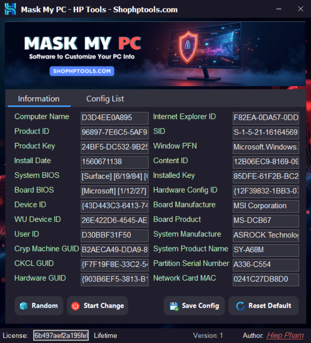This screenshot has height=343, width=311.
Task: Click the Computer Name input field
Action: [x=114, y=118]
